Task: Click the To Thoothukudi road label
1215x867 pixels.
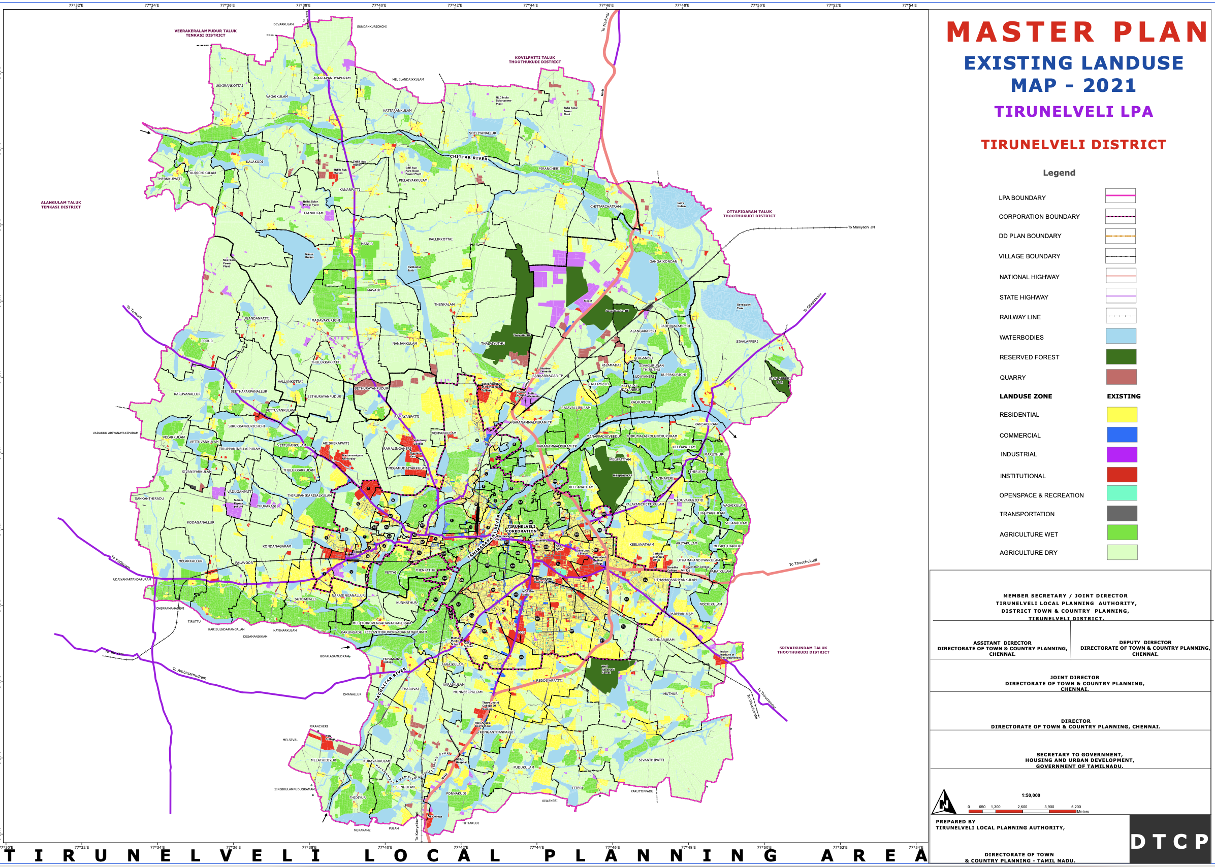Action: [x=803, y=563]
